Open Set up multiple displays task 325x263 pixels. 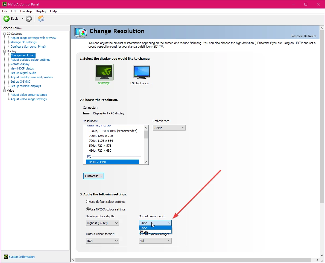click(x=26, y=86)
